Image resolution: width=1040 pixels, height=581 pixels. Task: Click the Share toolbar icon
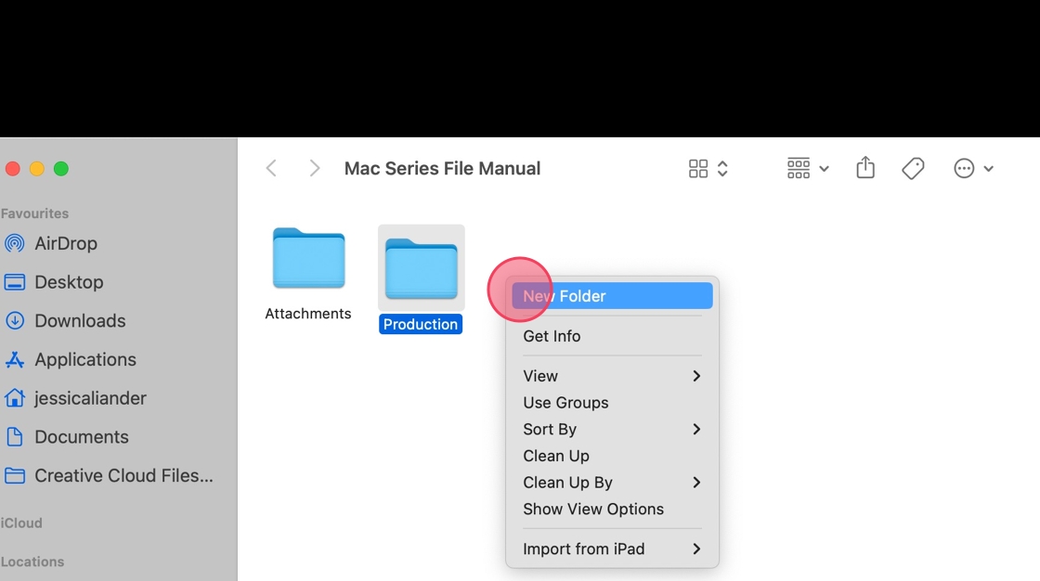(865, 168)
